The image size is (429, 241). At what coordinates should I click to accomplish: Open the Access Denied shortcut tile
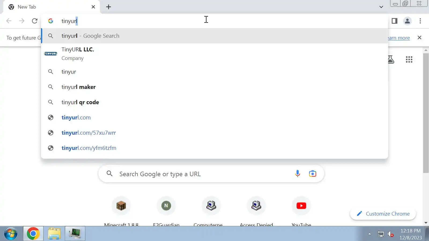(x=256, y=211)
